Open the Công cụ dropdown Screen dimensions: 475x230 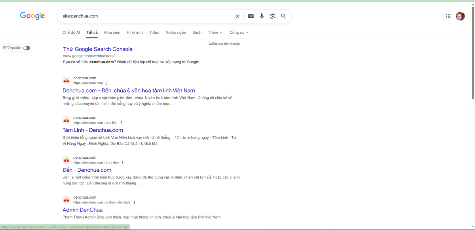(x=239, y=32)
